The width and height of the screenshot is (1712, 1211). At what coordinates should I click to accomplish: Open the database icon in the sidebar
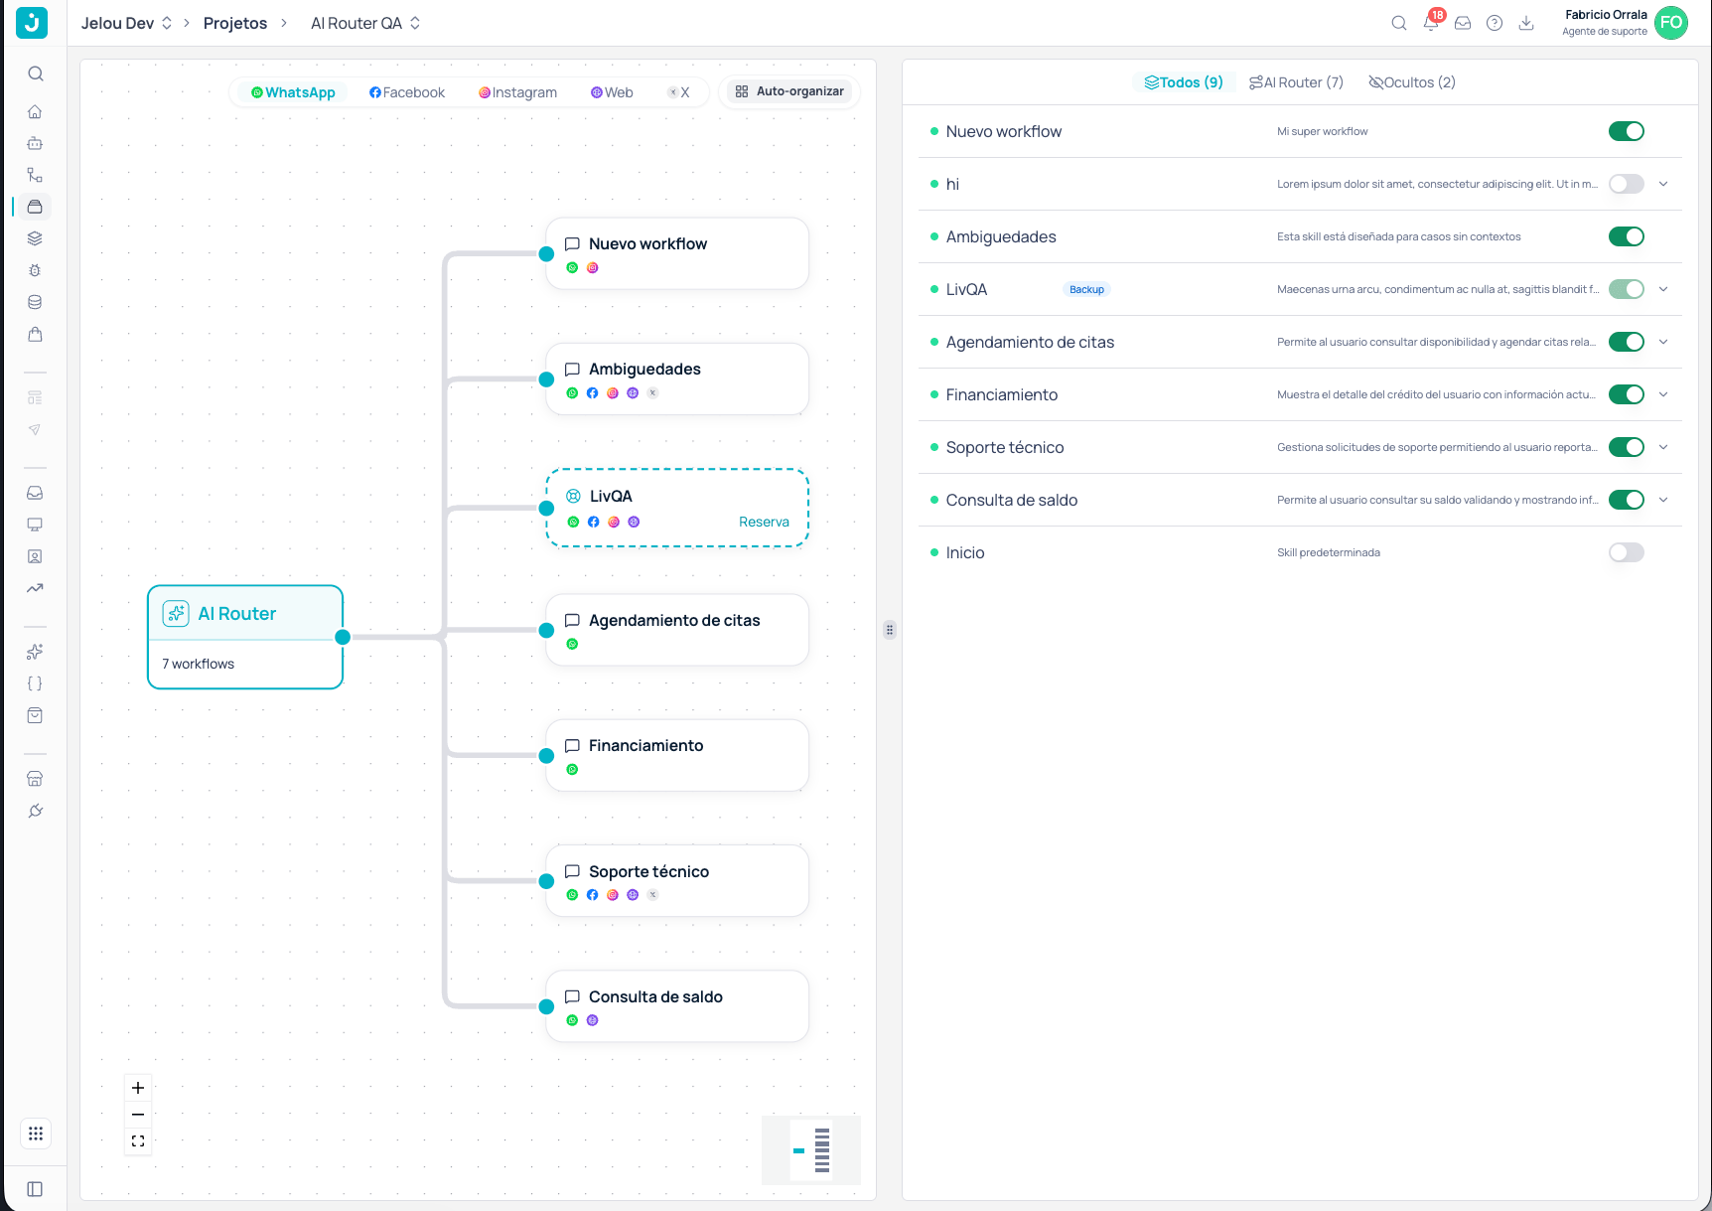click(35, 302)
